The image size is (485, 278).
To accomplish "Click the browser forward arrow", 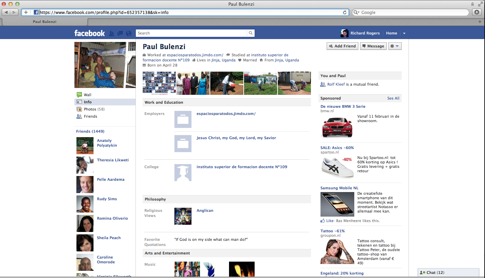I will (14, 12).
